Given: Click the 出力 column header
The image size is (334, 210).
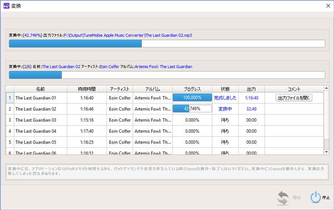Looking at the screenshot, I should point(252,89).
